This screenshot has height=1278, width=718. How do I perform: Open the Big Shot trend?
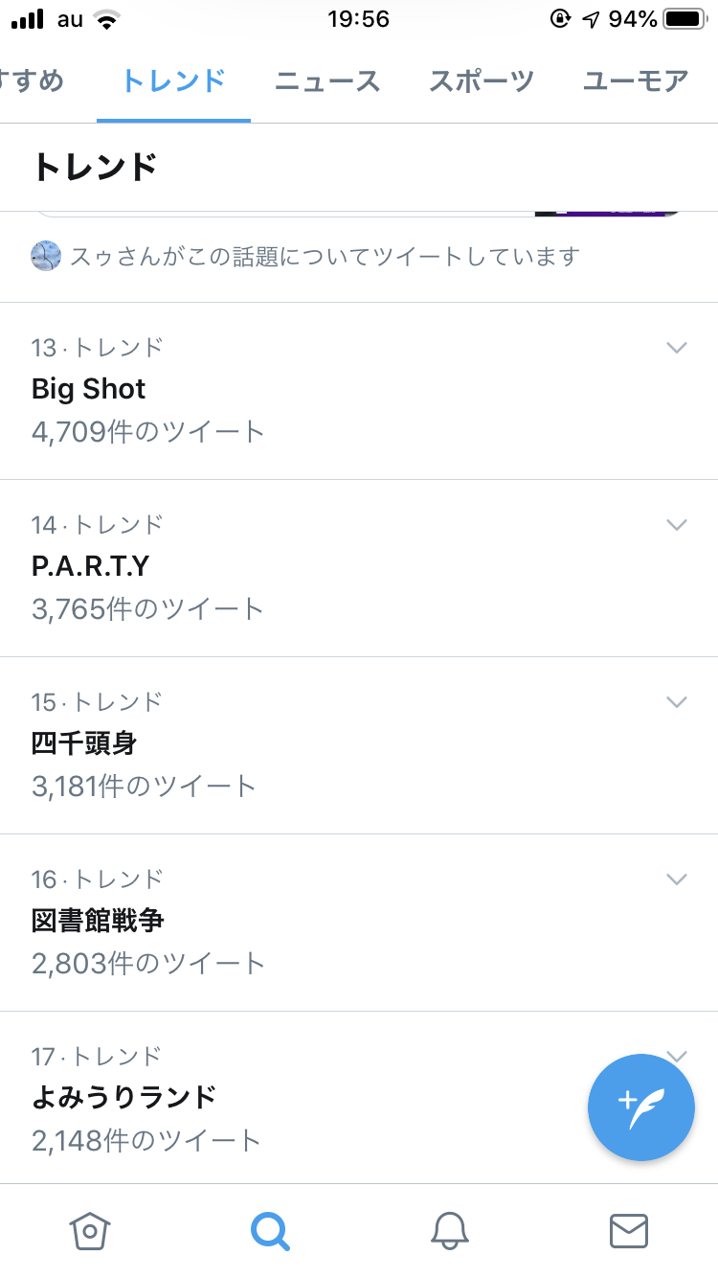(89, 389)
